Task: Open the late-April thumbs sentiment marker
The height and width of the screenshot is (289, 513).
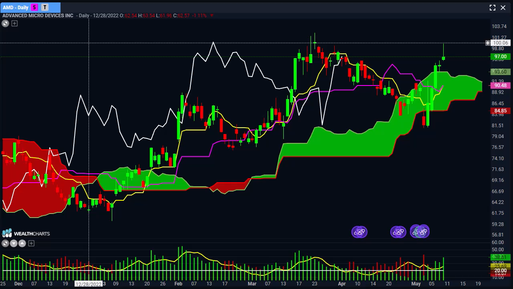Action: pos(398,232)
